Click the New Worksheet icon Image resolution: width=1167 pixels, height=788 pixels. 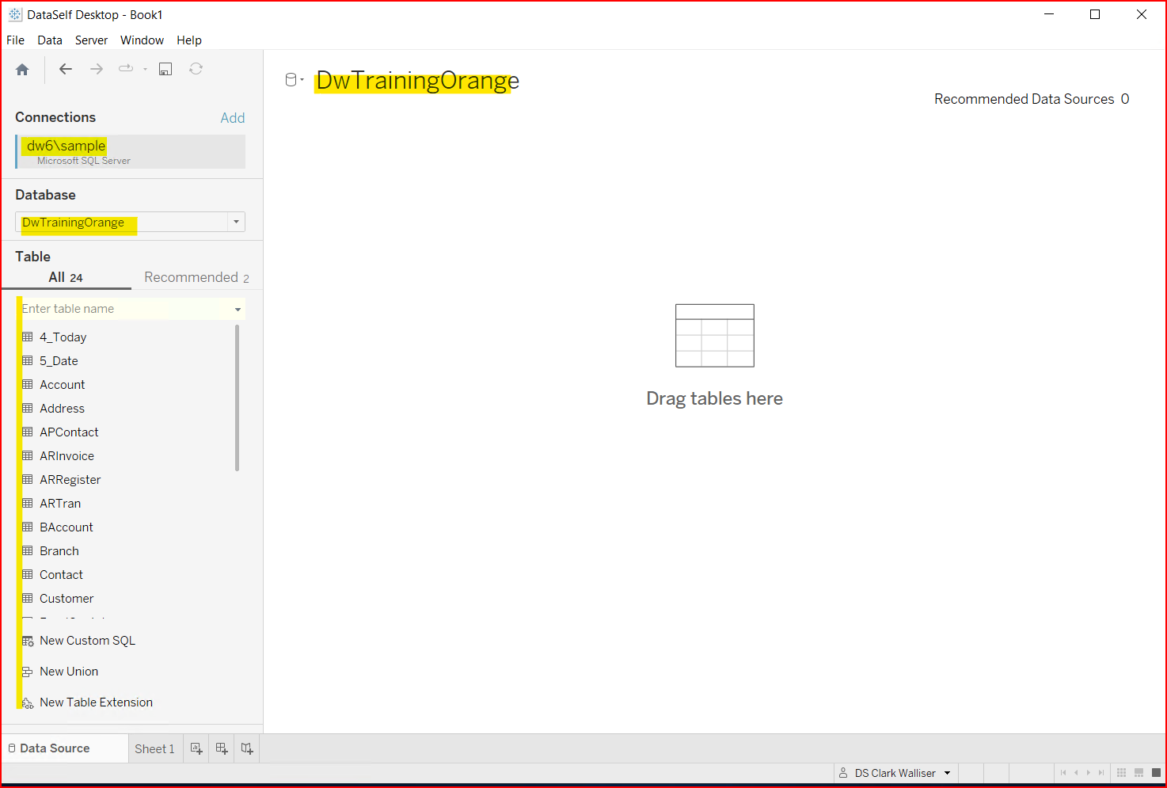click(x=196, y=748)
